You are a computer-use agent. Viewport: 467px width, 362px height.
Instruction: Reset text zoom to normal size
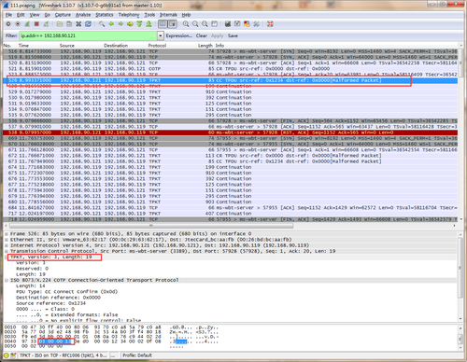point(205,24)
